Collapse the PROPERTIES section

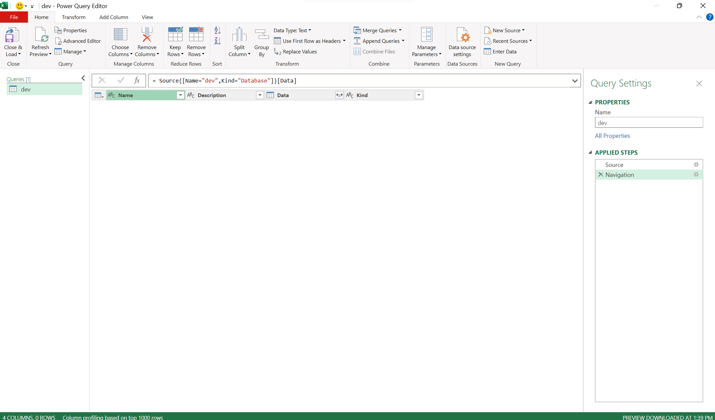[x=590, y=102]
